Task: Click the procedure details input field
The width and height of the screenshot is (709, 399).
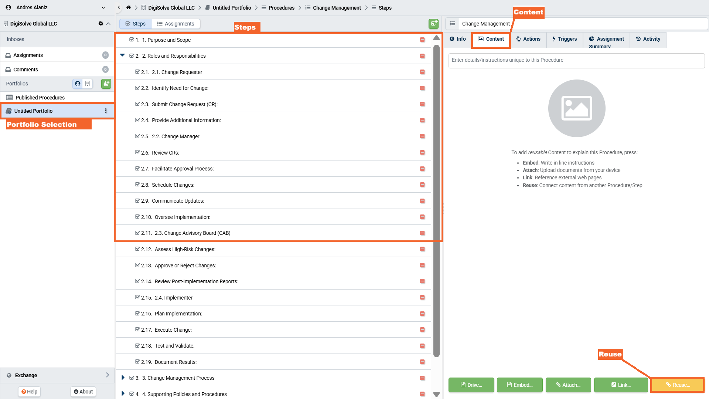Action: pyautogui.click(x=576, y=60)
